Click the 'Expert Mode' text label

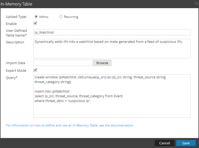click(x=16, y=70)
